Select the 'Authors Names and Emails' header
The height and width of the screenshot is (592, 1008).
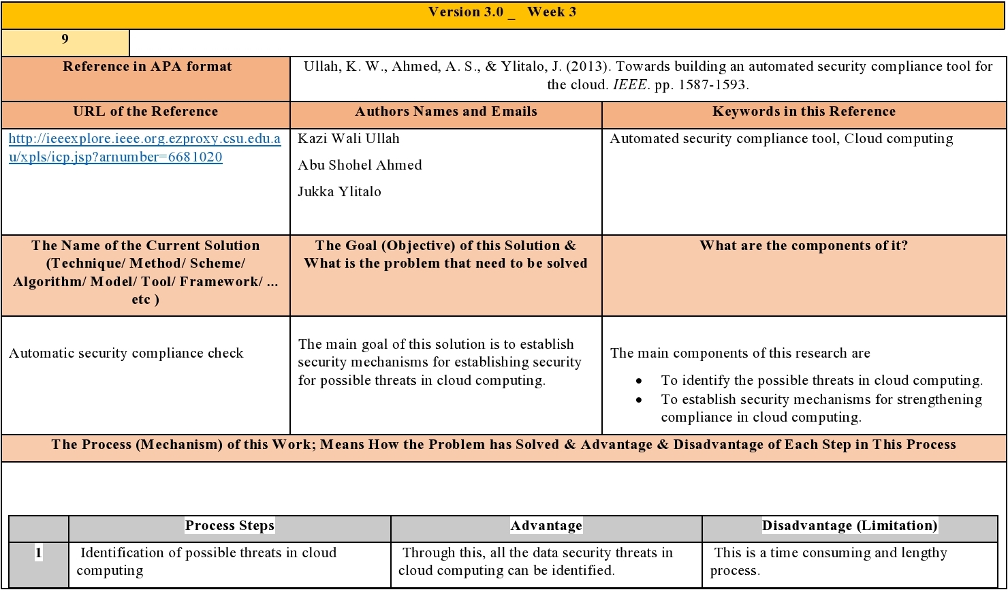point(445,111)
